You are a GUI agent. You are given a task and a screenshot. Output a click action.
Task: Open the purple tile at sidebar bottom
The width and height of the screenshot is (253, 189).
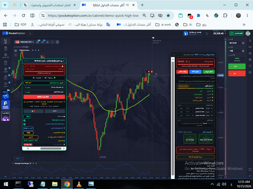6,116
